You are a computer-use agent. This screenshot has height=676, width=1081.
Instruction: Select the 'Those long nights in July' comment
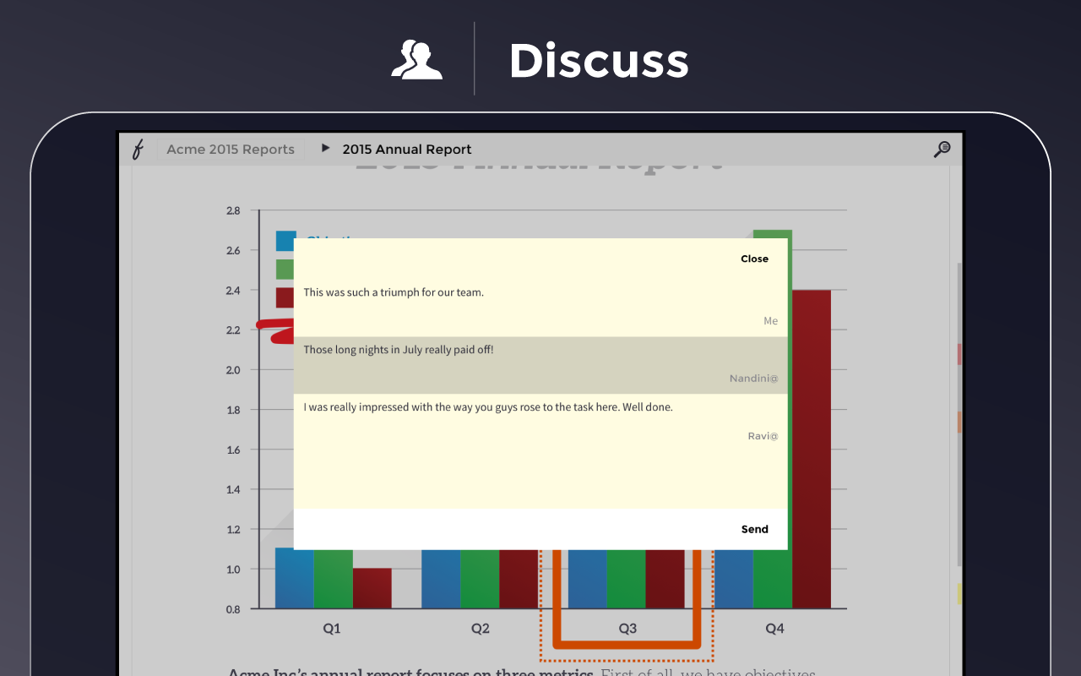(540, 365)
